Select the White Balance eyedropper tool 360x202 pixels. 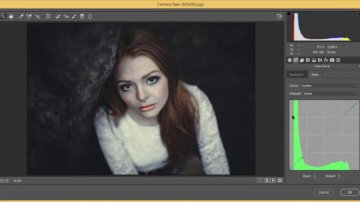pos(21,16)
